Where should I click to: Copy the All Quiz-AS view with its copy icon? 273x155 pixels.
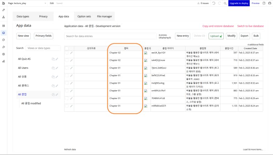pos(53,59)
